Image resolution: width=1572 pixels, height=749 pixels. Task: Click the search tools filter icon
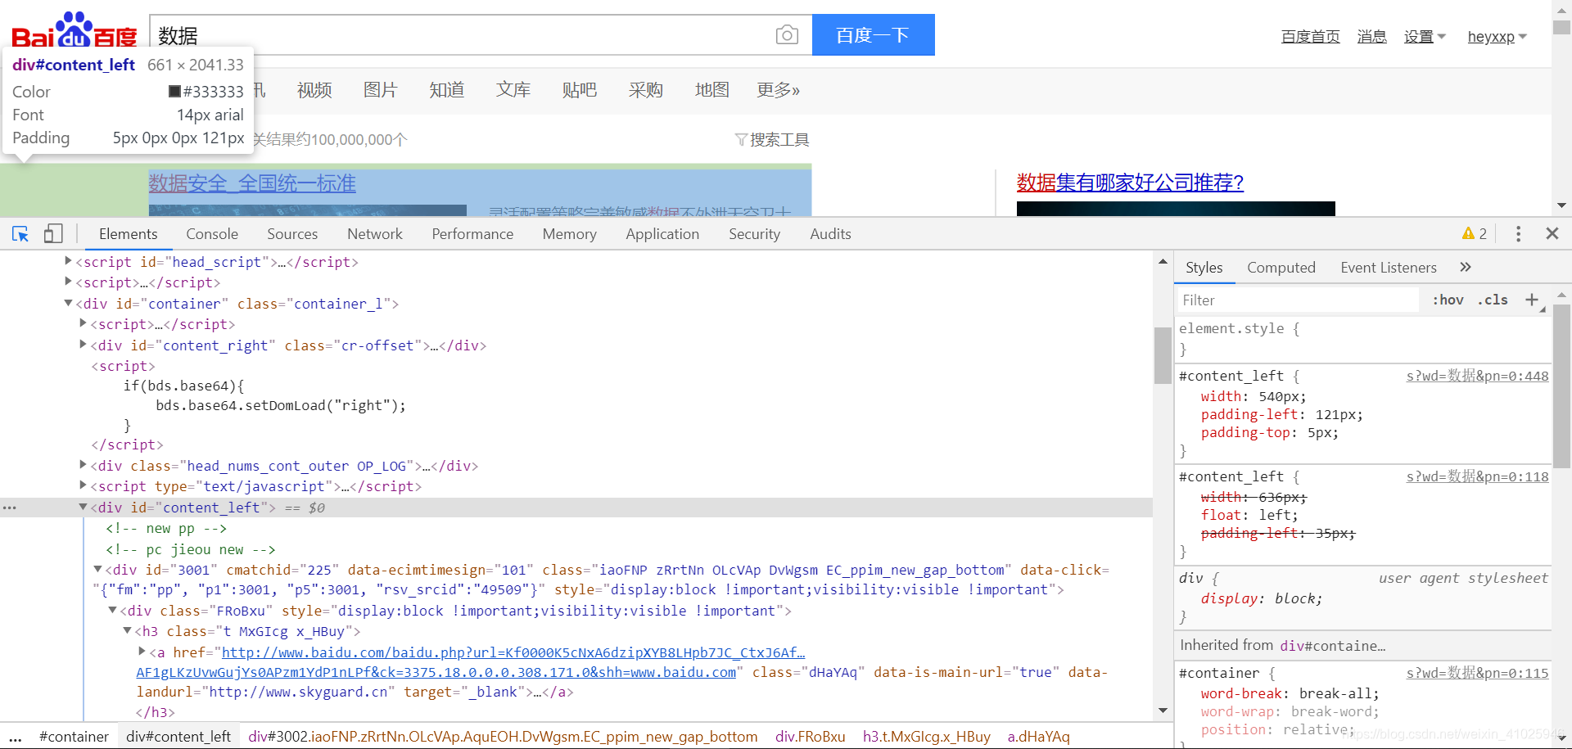pos(741,140)
